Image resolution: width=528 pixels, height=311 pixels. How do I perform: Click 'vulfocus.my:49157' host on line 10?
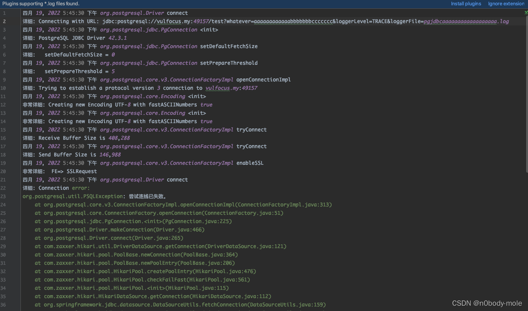click(231, 88)
